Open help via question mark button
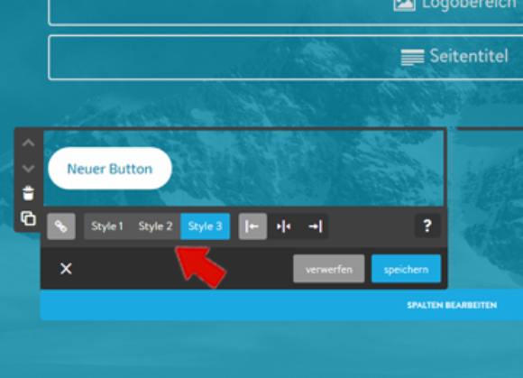This screenshot has height=378, width=523. tap(427, 226)
